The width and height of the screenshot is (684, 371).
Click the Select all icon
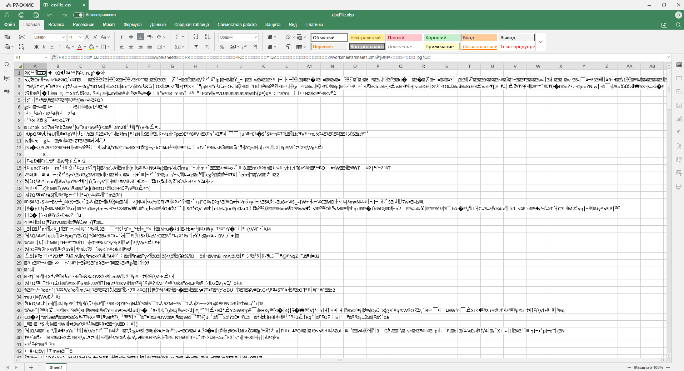(x=22, y=47)
